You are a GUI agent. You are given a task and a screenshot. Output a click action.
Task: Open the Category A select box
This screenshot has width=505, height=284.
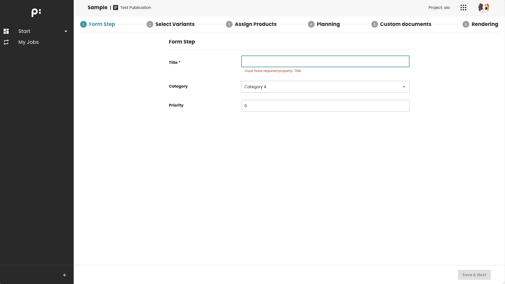click(x=321, y=87)
